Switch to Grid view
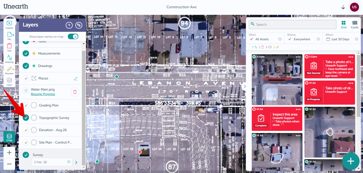Screen dimensions: 363x173 [x=344, y=25]
